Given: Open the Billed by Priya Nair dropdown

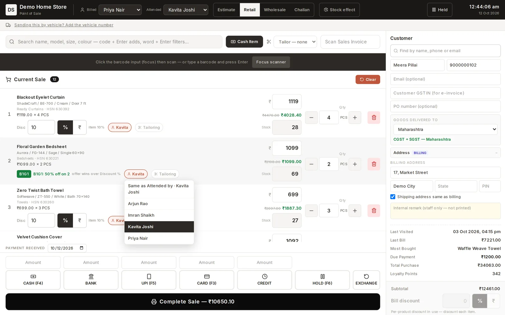Looking at the screenshot, I should 120,10.
